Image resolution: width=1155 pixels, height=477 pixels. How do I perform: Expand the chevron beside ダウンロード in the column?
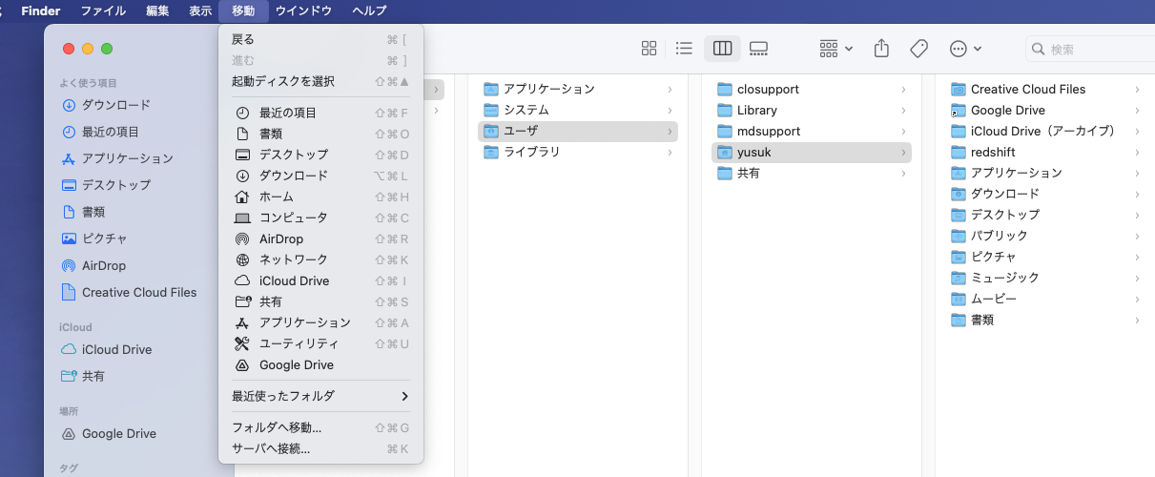point(1137,194)
